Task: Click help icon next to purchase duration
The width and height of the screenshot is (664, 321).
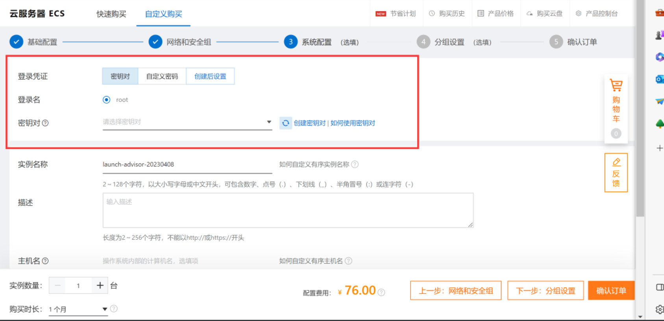Action: 114,309
